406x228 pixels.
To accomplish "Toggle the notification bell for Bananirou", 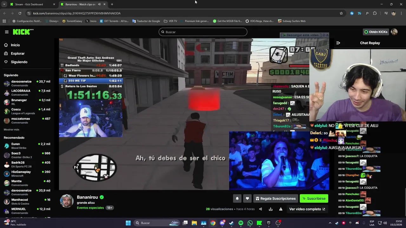I will click(x=237, y=199).
